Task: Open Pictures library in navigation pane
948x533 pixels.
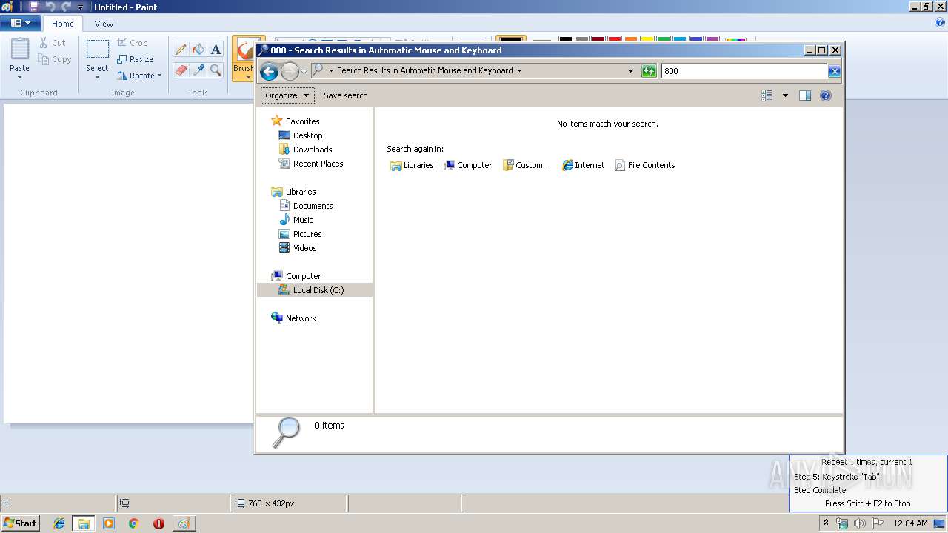Action: click(x=300, y=234)
